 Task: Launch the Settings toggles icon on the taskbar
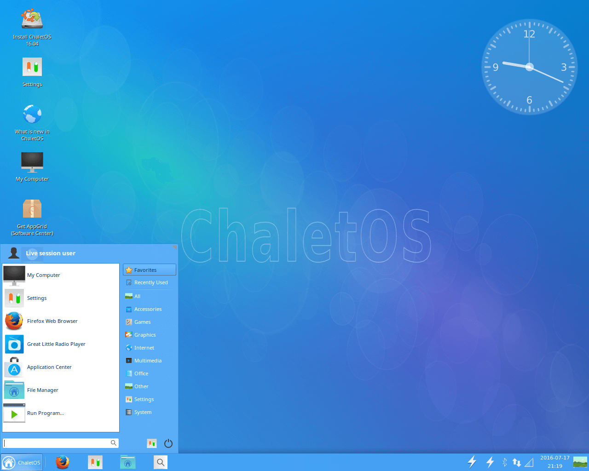point(95,462)
